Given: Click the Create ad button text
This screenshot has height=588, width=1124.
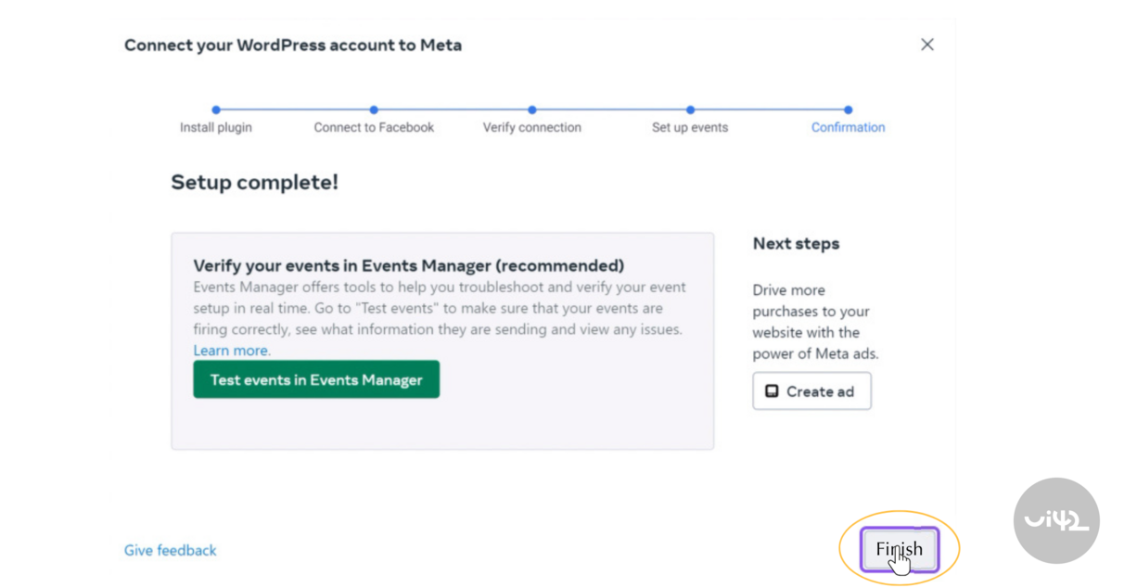Looking at the screenshot, I should point(820,391).
